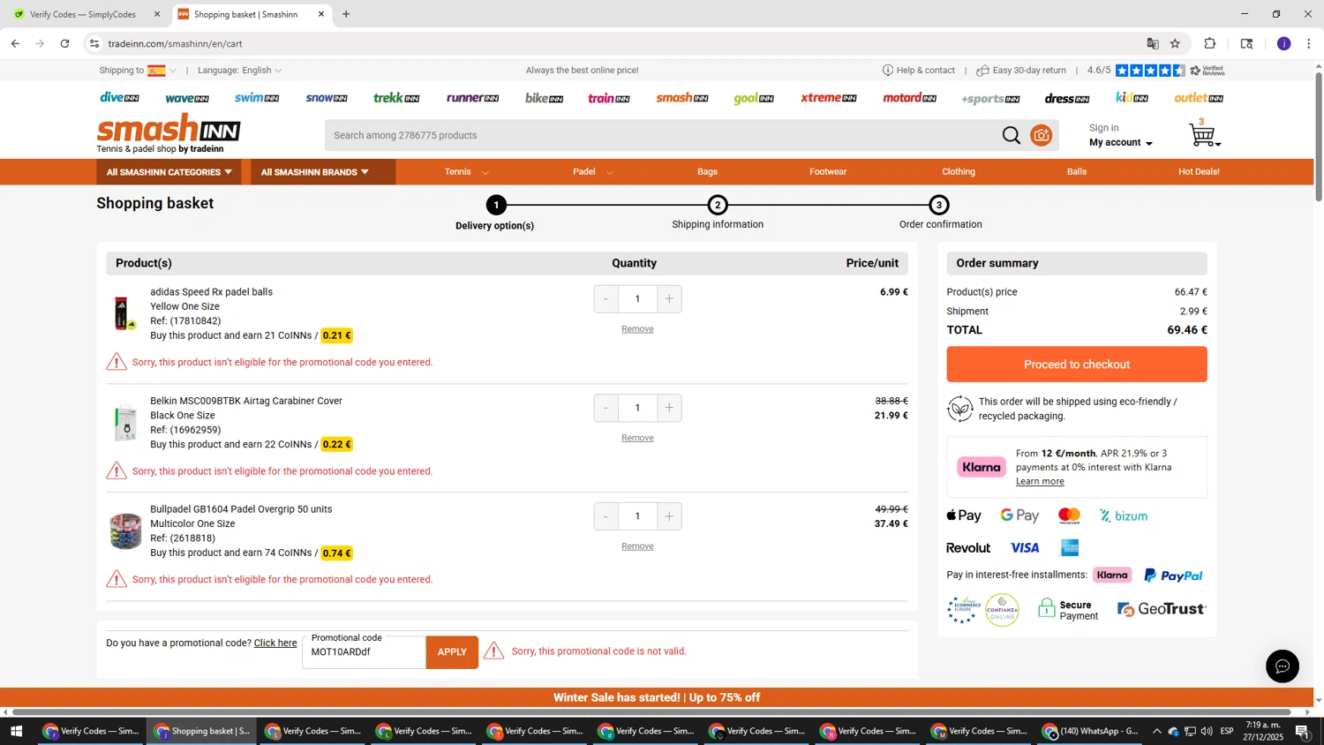1324x745 pixels.
Task: Open the promotional code Click here link
Action: pyautogui.click(x=275, y=643)
